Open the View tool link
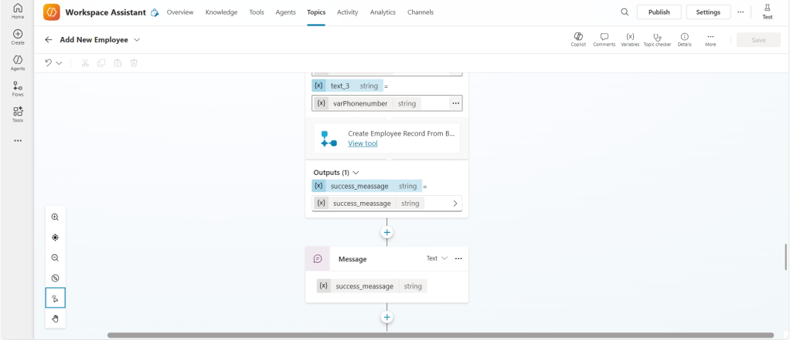 pyautogui.click(x=363, y=143)
